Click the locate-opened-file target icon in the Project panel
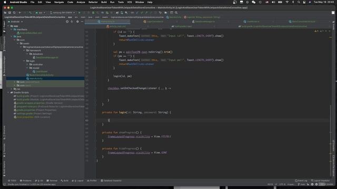Viewport: 337px width, 189px height. click(67, 22)
